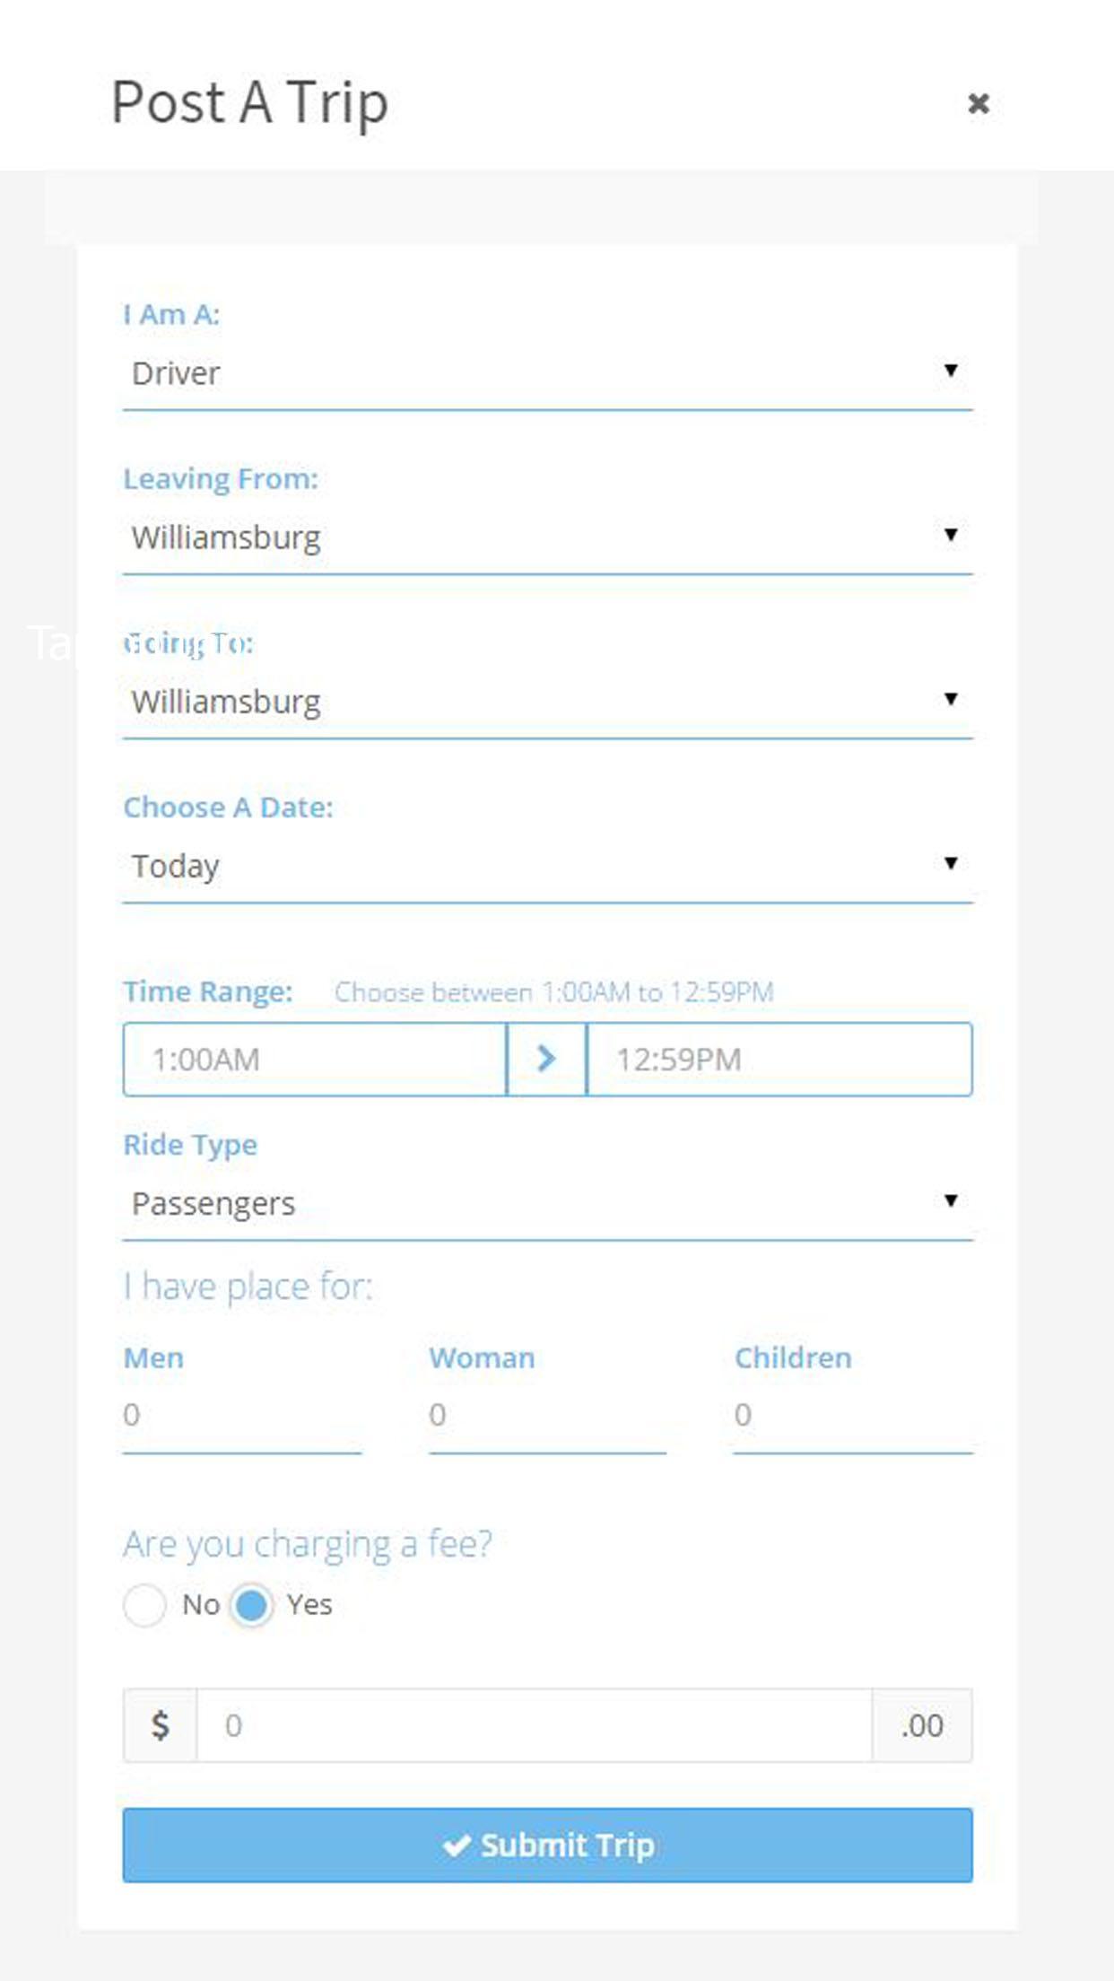Click the time range arrow icon
The image size is (1114, 1981).
click(546, 1059)
